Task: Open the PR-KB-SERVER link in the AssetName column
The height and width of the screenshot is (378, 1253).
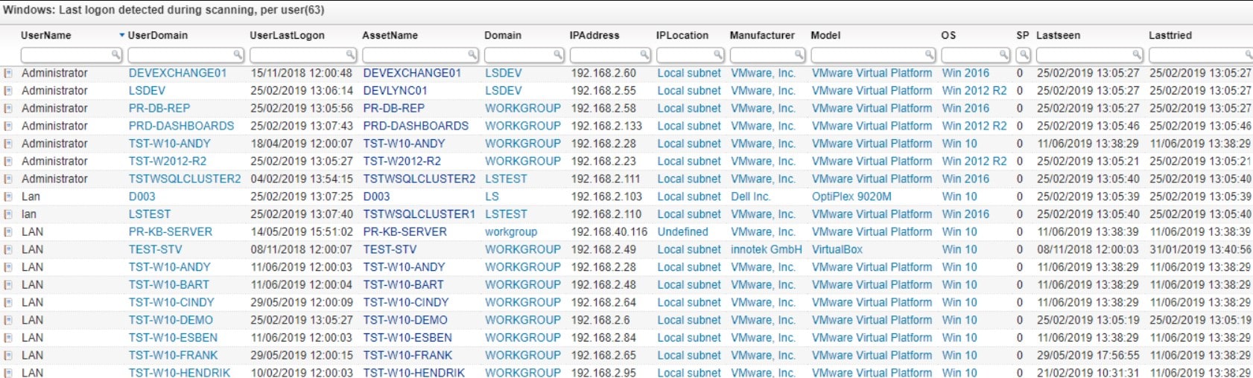Action: coord(405,232)
